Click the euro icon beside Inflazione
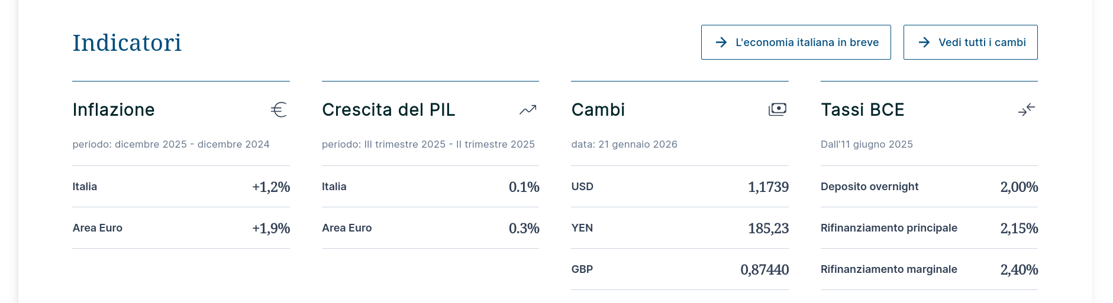This screenshot has height=303, width=1113. pos(279,110)
